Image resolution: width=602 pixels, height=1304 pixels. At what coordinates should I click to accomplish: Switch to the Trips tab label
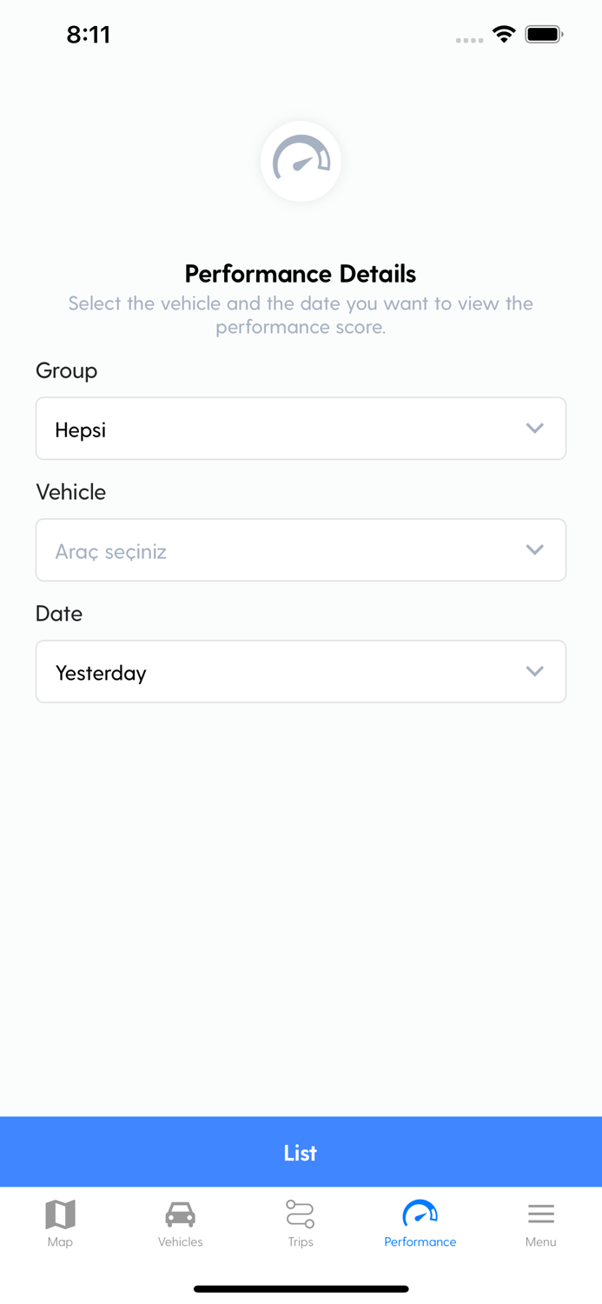coord(301,1242)
